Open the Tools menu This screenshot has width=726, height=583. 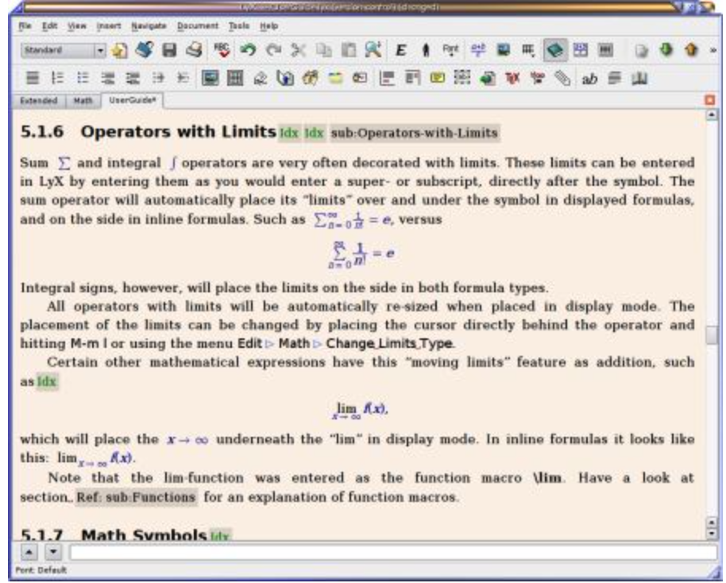pyautogui.click(x=239, y=26)
